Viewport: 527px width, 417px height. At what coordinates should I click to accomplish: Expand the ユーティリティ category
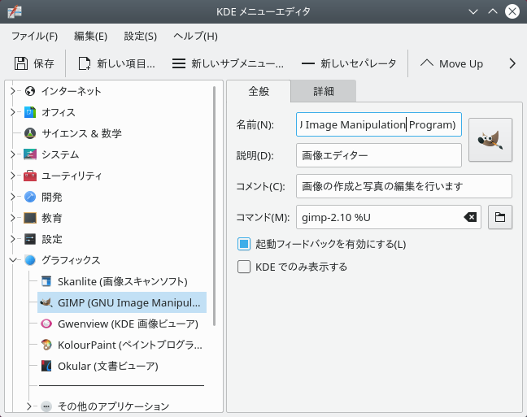click(13, 176)
